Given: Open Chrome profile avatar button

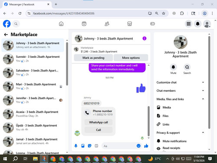Looking at the screenshot, I should pyautogui.click(x=204, y=13).
